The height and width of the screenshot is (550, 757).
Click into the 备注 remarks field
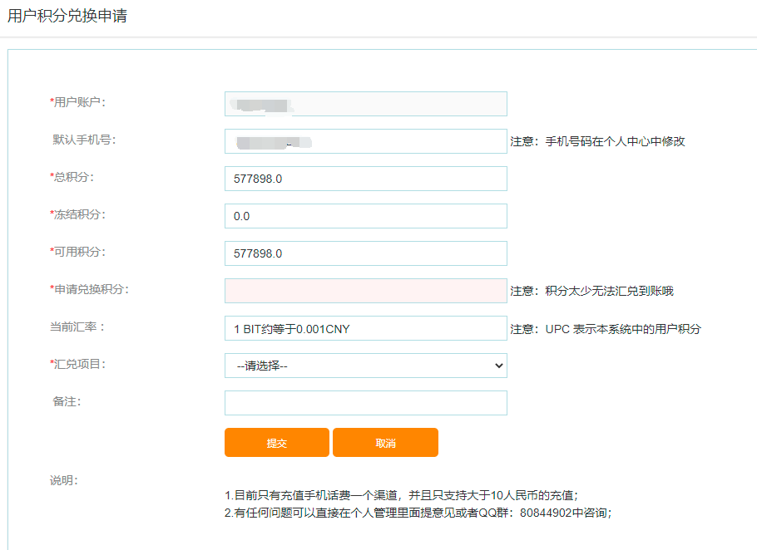coord(365,403)
